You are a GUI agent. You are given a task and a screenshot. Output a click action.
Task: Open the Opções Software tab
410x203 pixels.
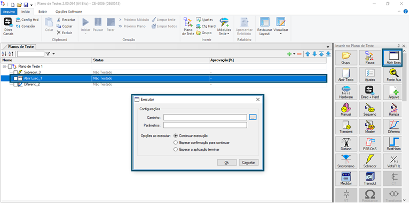68,12
